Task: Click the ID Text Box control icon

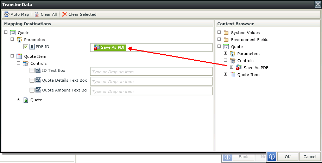Action: pos(38,70)
